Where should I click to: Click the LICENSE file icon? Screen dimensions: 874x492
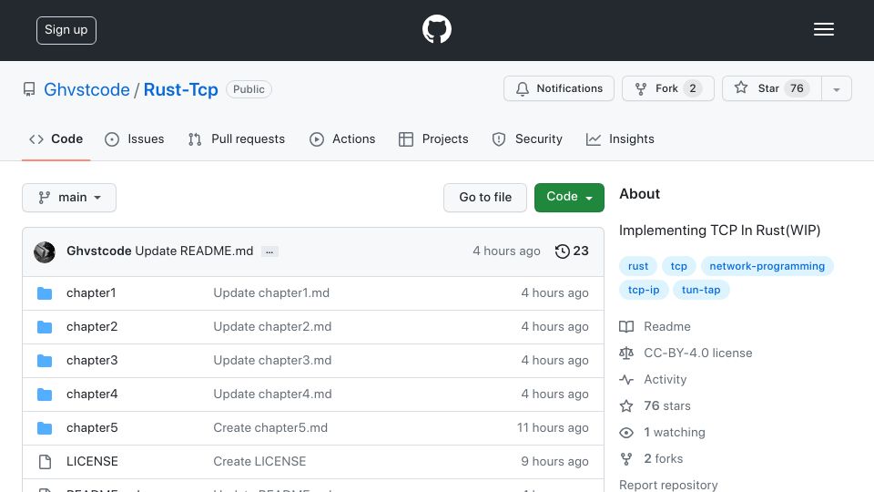click(x=45, y=462)
